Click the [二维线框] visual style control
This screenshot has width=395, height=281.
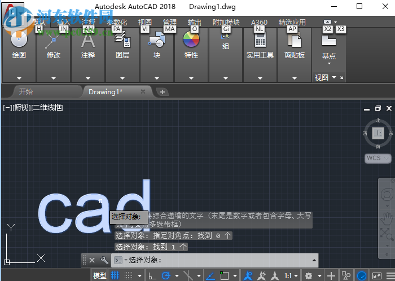pyautogui.click(x=47, y=108)
